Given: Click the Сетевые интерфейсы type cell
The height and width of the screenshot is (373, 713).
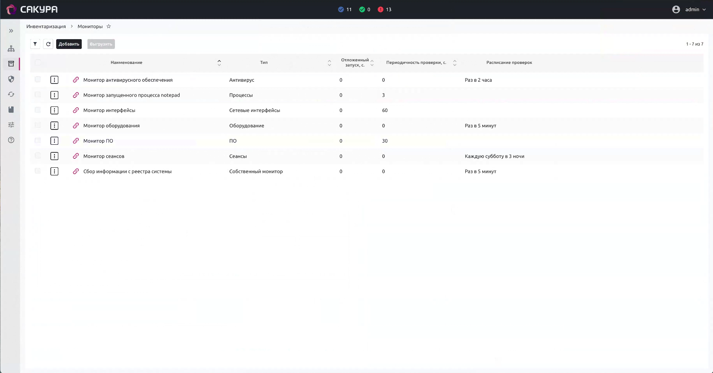Looking at the screenshot, I should pos(255,111).
